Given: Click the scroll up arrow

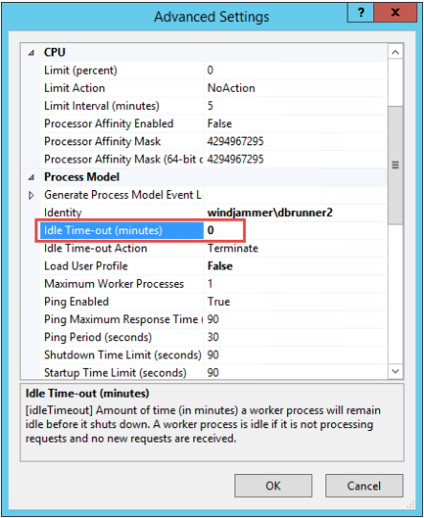Looking at the screenshot, I should (395, 52).
